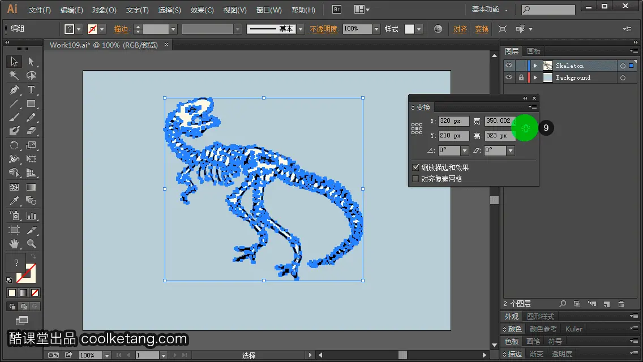Select the Hand tool
643x362 pixels.
tap(14, 244)
